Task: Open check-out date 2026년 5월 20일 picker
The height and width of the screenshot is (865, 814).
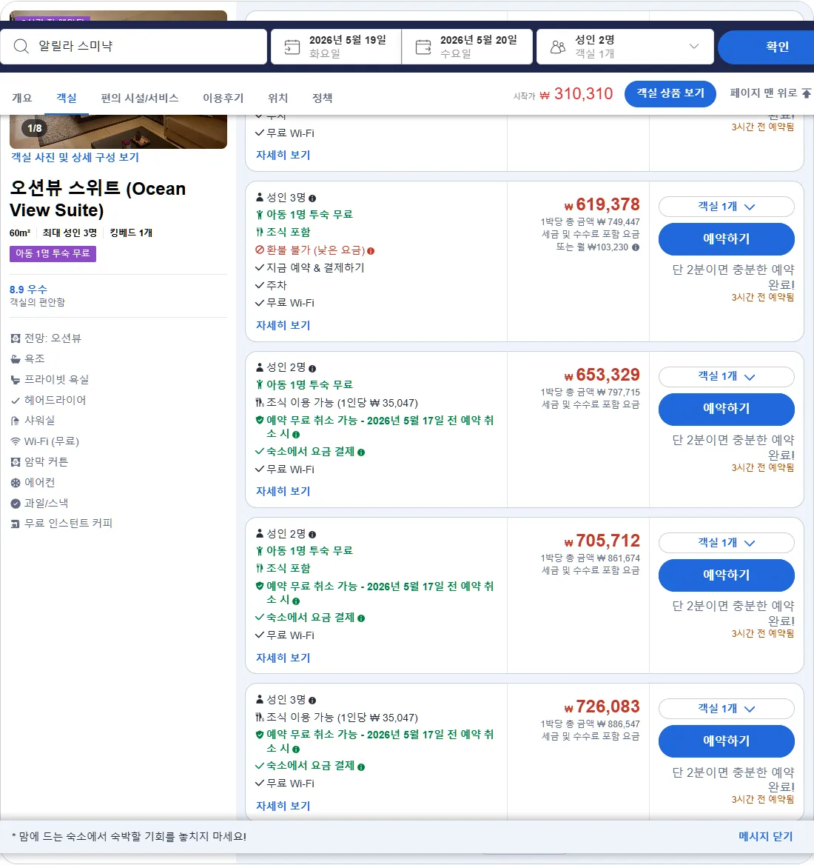Action: tap(468, 47)
